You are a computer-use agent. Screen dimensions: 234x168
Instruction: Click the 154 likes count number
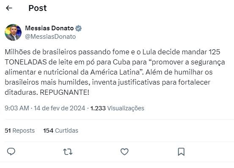point(48,131)
